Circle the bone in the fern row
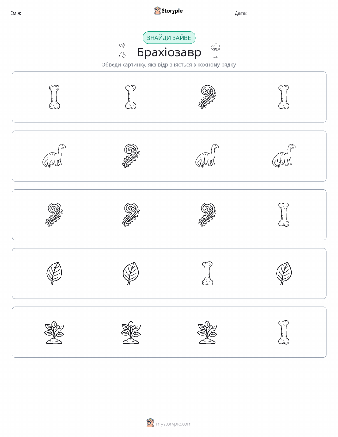This screenshot has height=437, width=338. point(284,214)
